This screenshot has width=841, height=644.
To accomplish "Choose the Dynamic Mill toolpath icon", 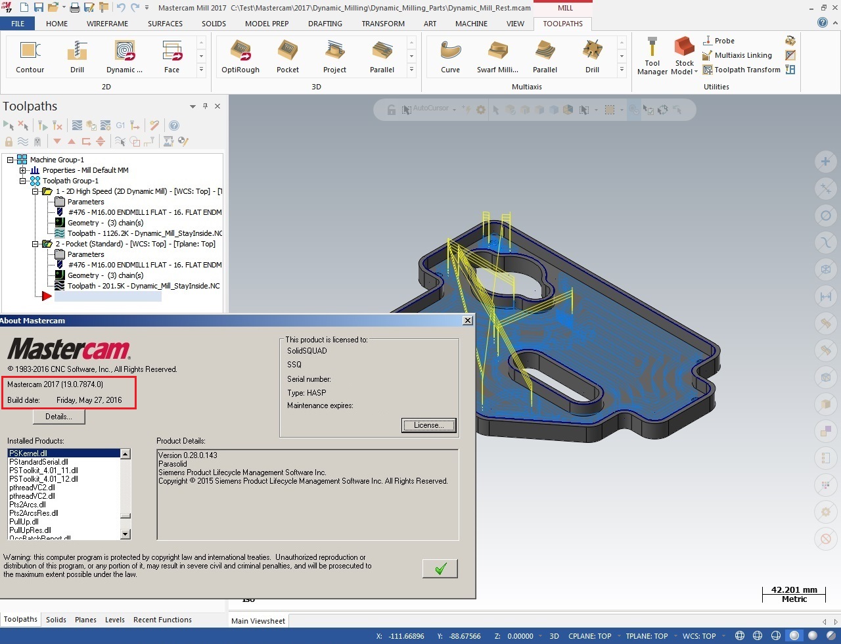I will pos(124,57).
